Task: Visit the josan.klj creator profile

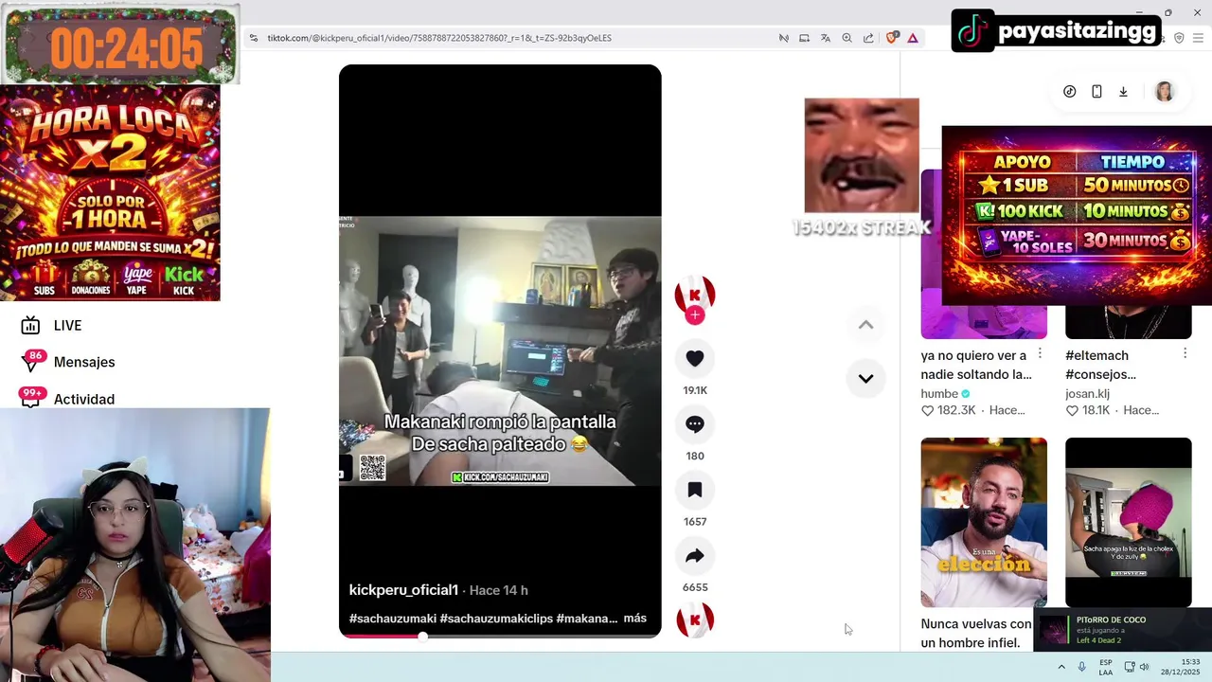Action: (x=1087, y=394)
